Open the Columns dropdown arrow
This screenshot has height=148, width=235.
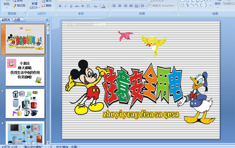pyautogui.click(x=145, y=6)
